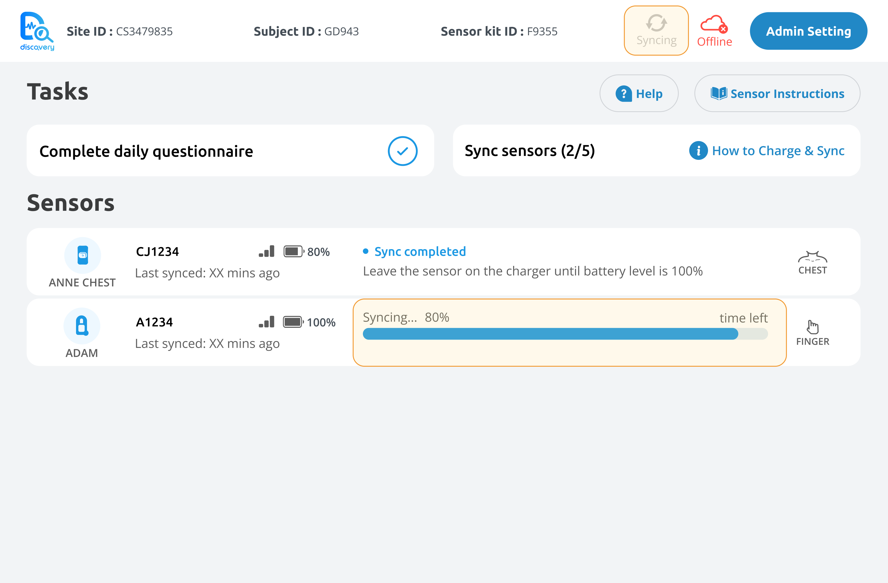Viewport: 888px width, 583px height.
Task: Click the ANNE CHEST sensor icon
Action: 83,255
